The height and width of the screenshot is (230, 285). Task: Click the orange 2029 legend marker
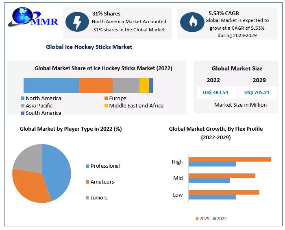pos(198,219)
